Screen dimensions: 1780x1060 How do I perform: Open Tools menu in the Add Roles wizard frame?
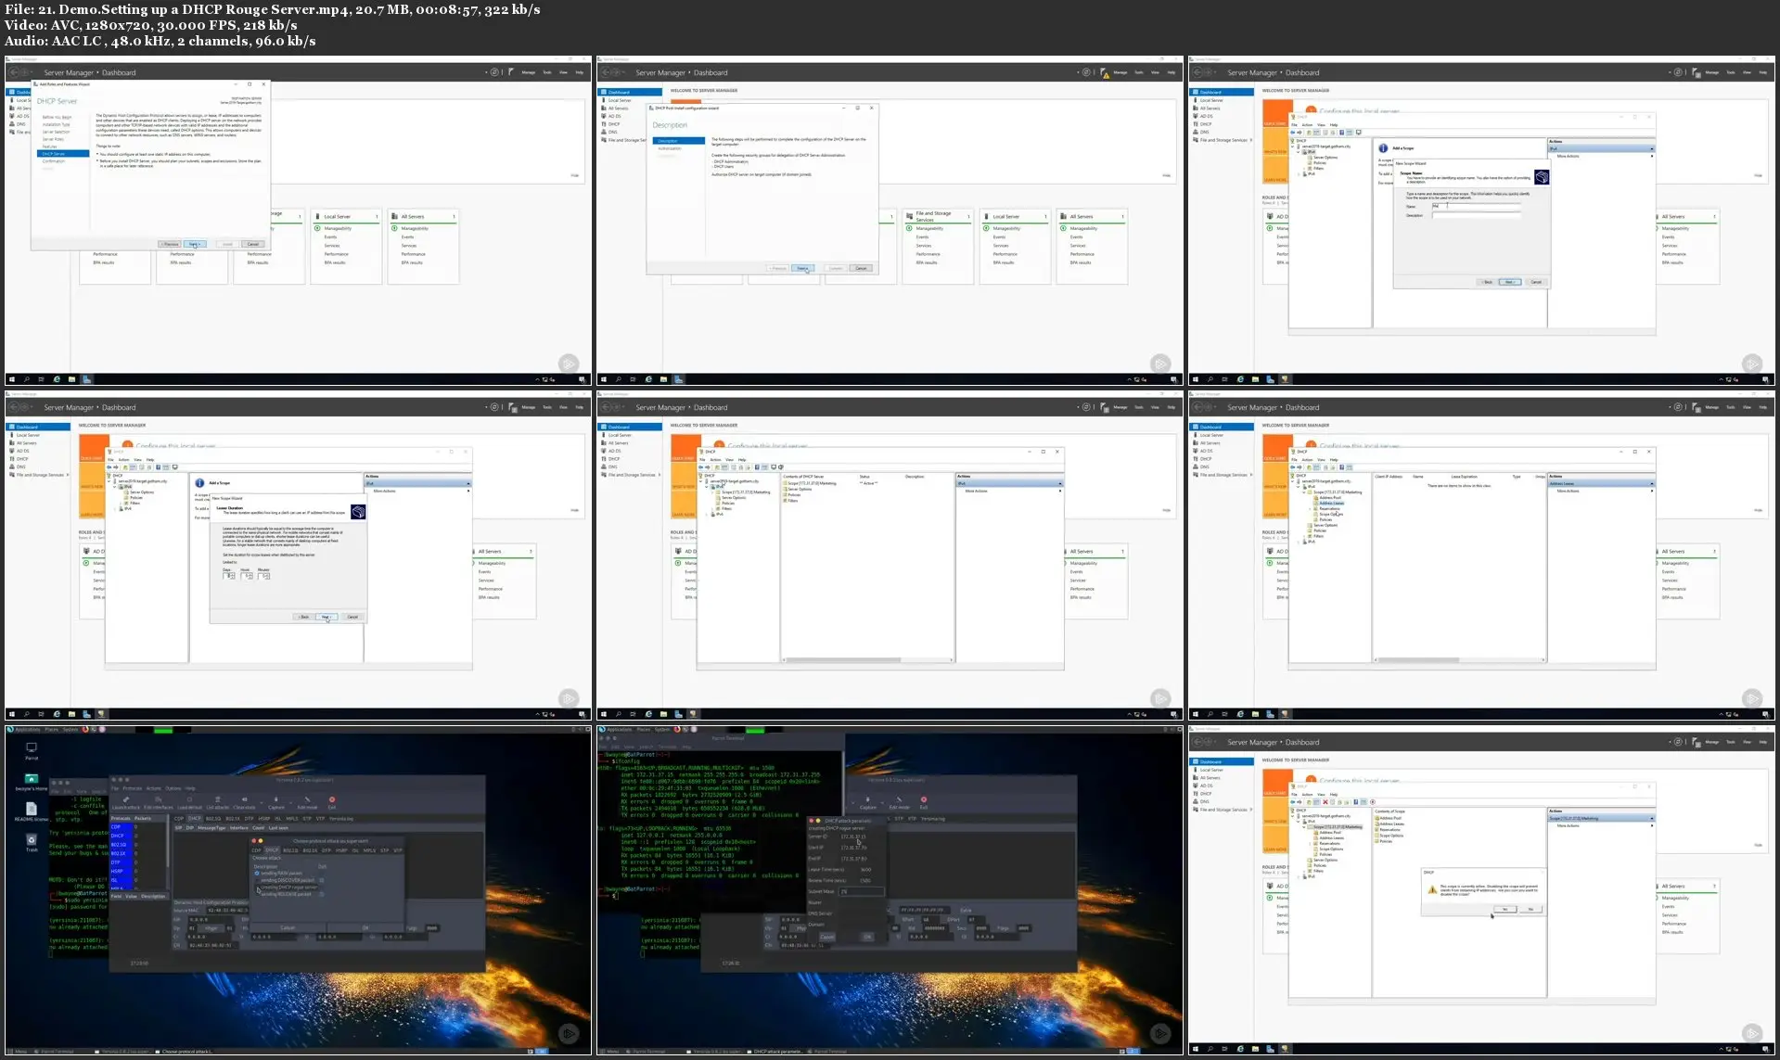pyautogui.click(x=547, y=72)
